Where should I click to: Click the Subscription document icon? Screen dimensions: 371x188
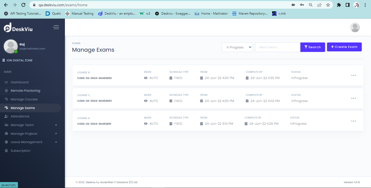pos(6,151)
